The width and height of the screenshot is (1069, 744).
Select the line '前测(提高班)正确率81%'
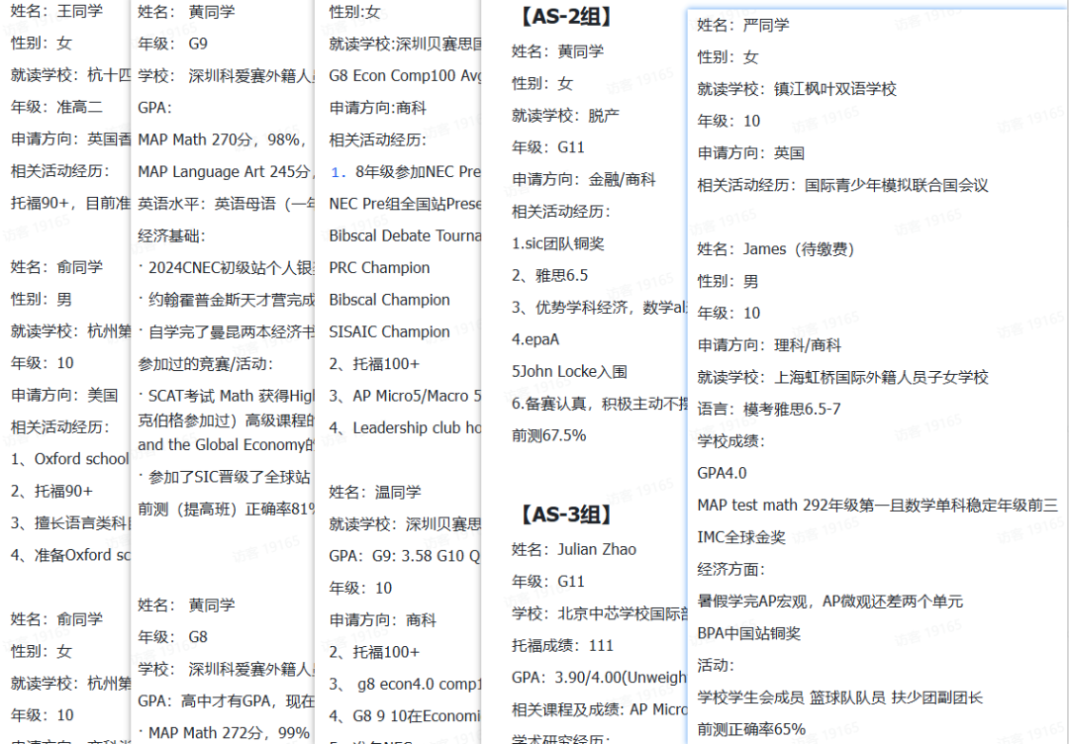pos(226,509)
